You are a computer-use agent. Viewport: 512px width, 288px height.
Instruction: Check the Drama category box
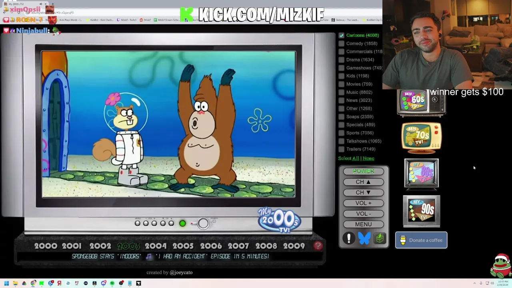click(341, 60)
